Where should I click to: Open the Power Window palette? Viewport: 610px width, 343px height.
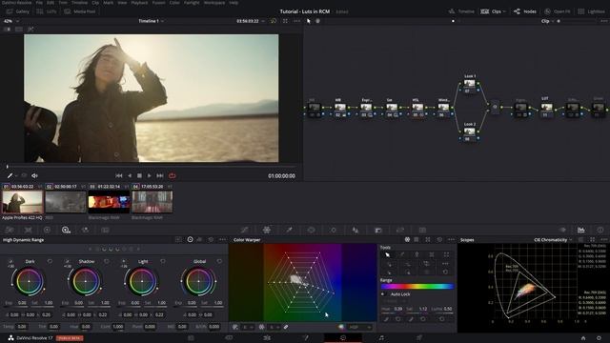[x=312, y=230]
